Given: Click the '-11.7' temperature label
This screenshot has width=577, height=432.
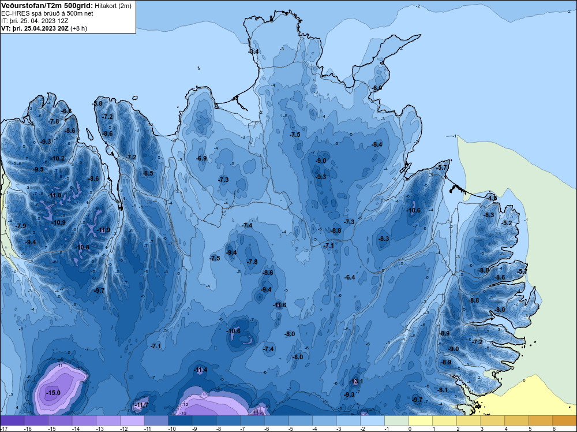Looking at the screenshot, I should click(141, 405).
